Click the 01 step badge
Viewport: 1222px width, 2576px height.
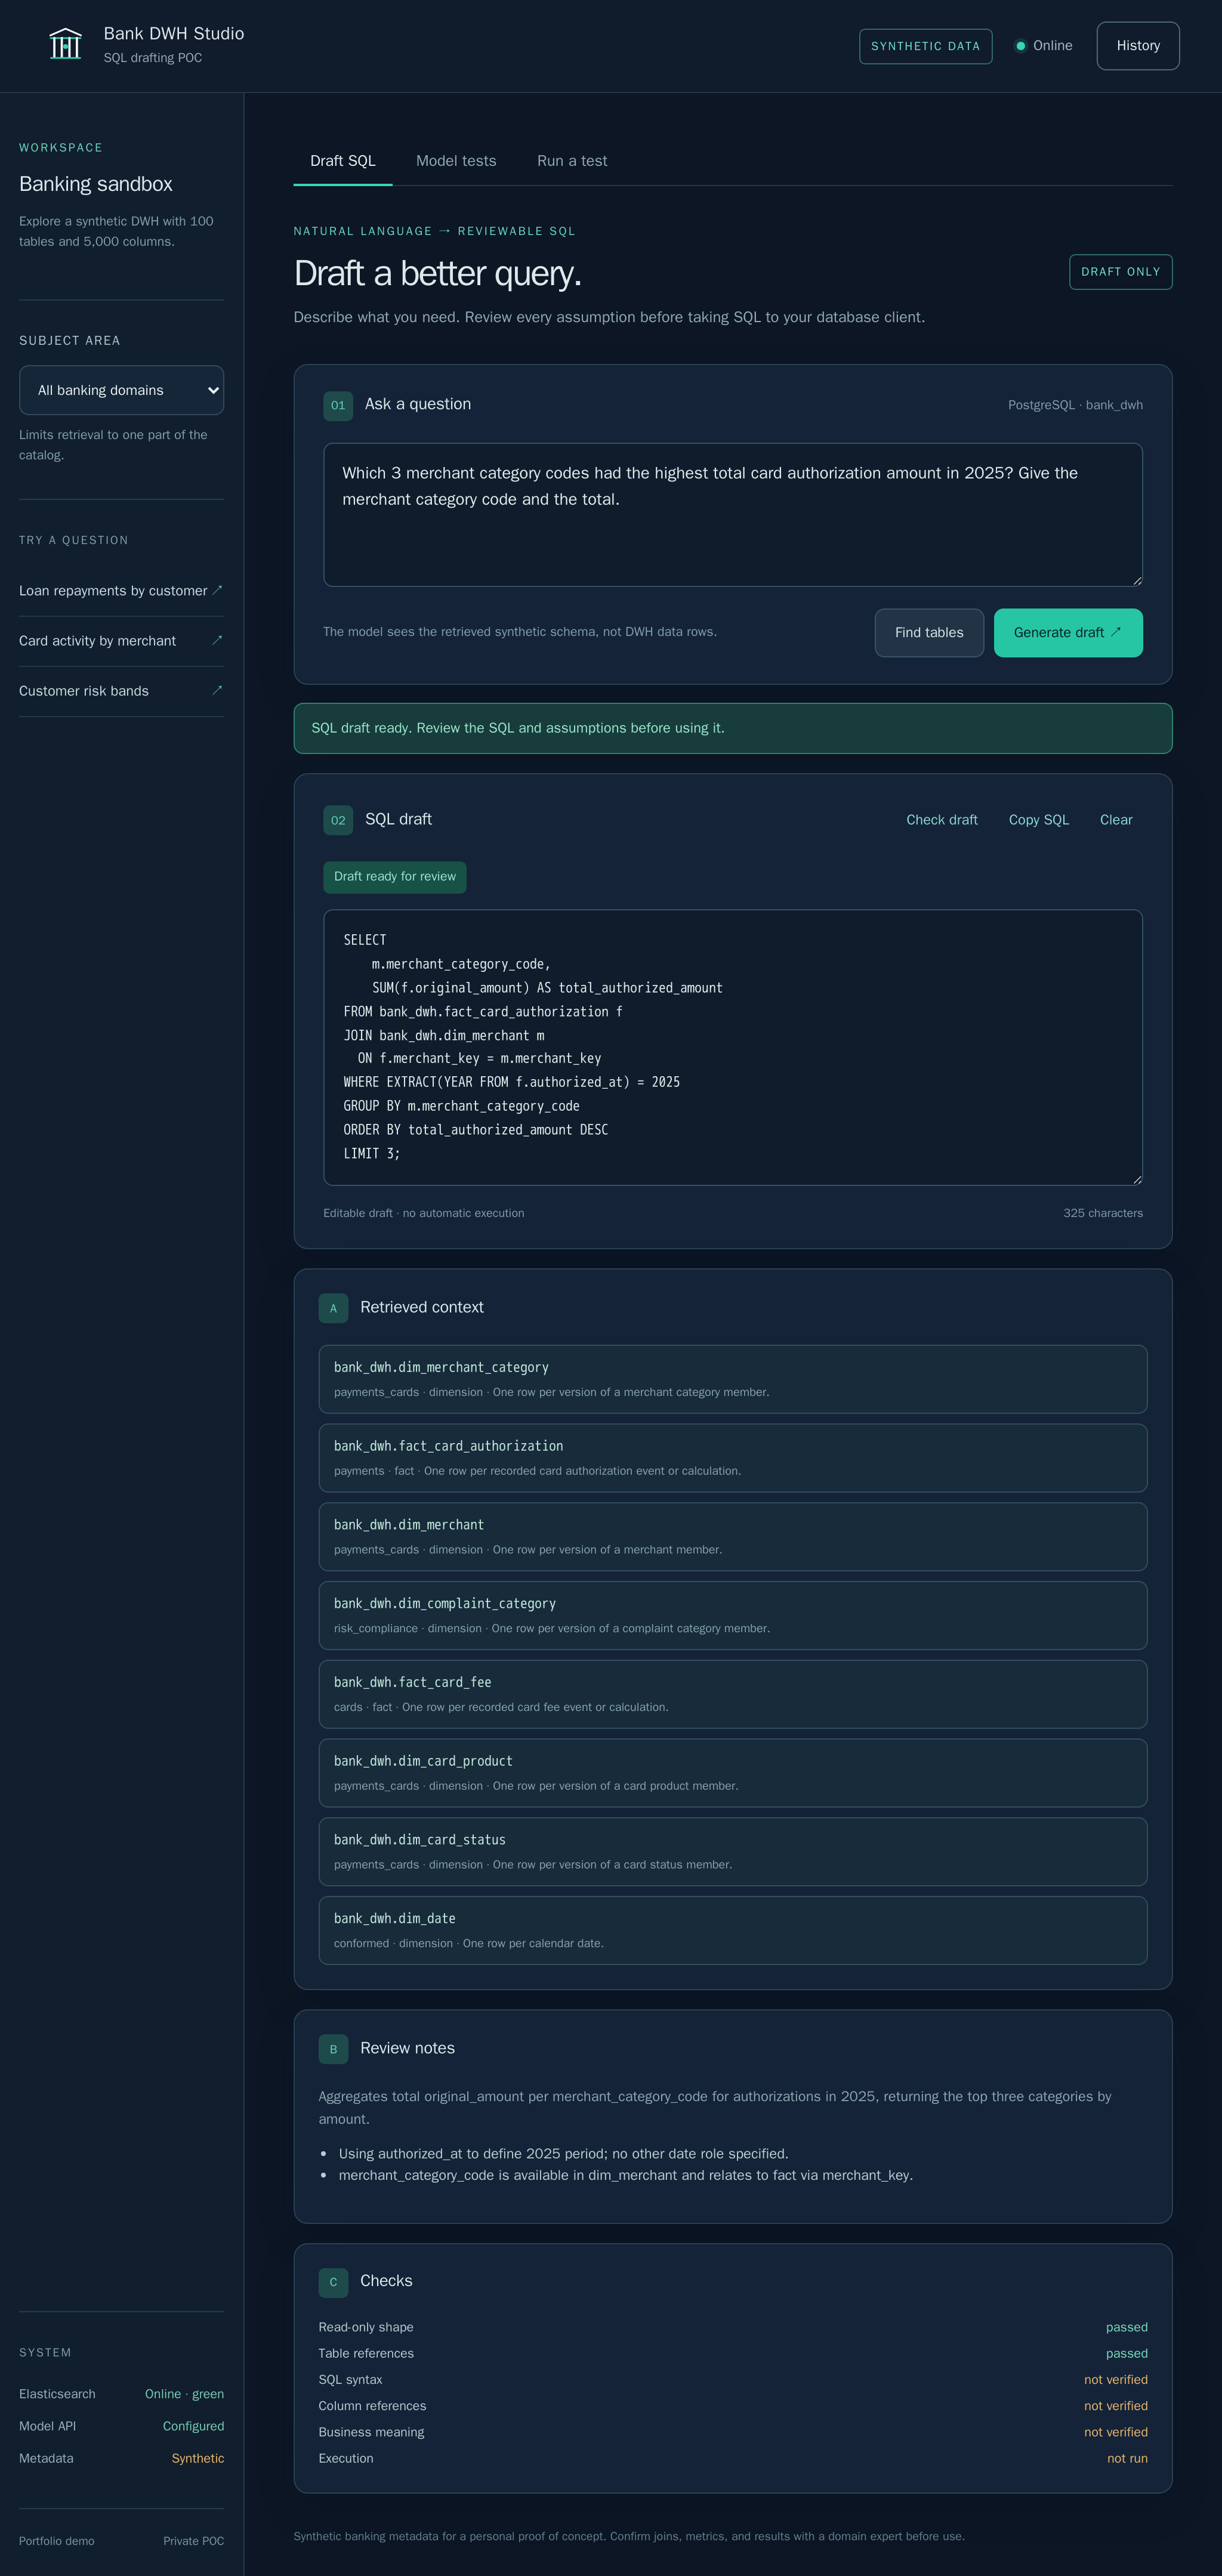[x=338, y=405]
